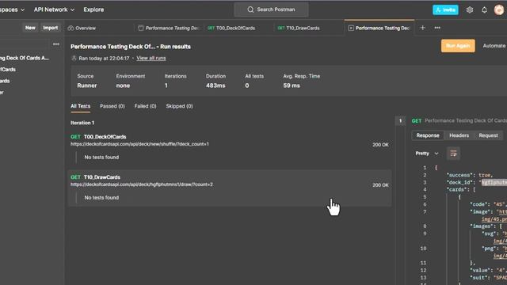Click the Import button
This screenshot has width=507, height=285.
click(51, 28)
